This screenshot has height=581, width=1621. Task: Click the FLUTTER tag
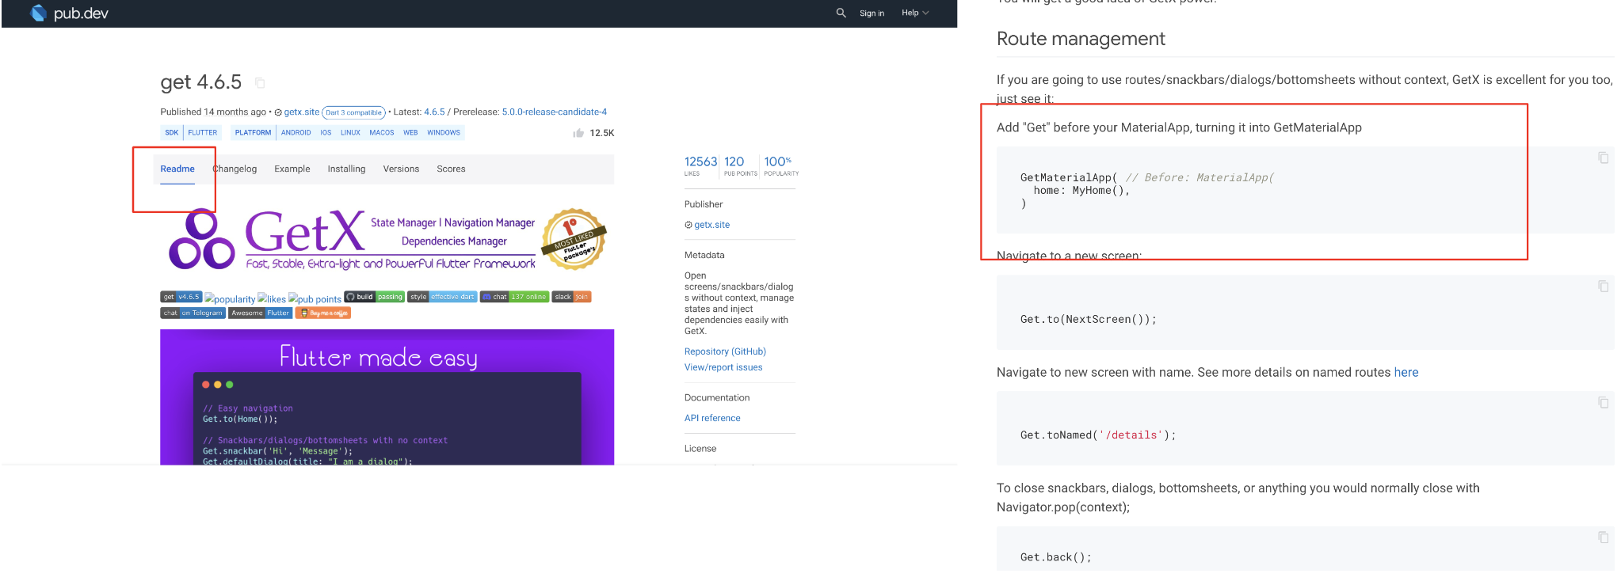click(x=202, y=133)
